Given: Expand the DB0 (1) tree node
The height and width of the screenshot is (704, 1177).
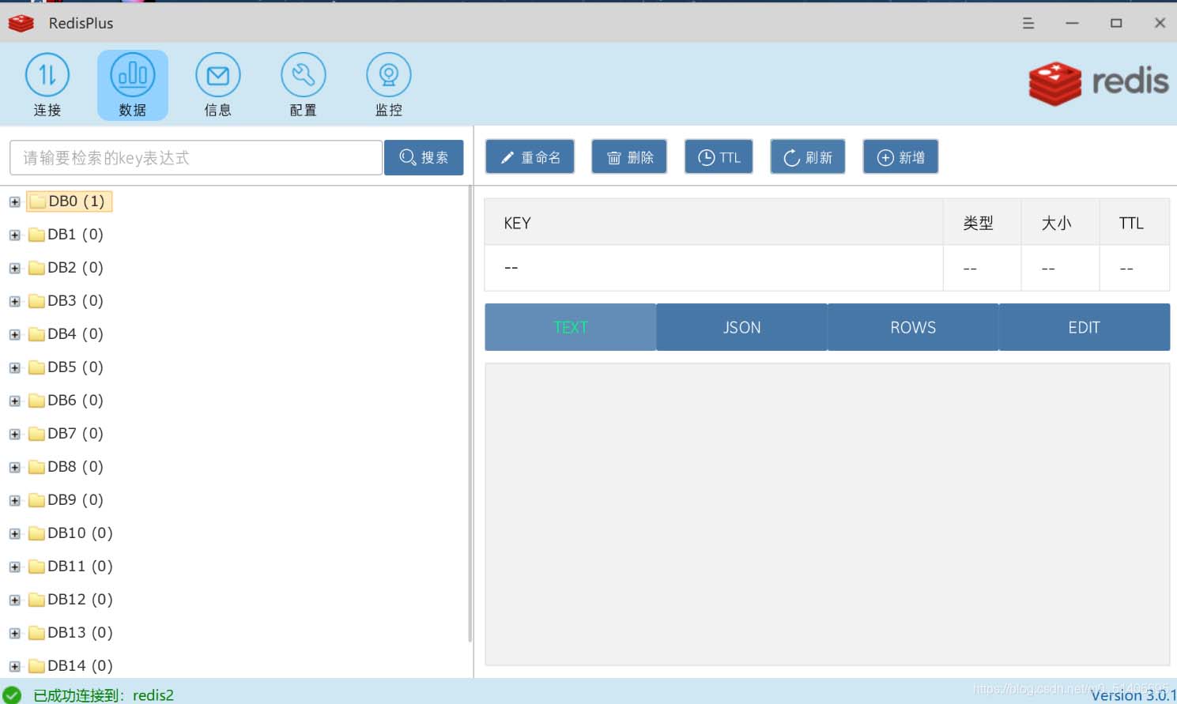Looking at the screenshot, I should (x=14, y=202).
